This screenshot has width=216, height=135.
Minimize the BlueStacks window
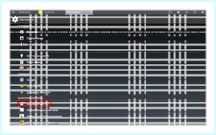pyautogui.click(x=186, y=12)
